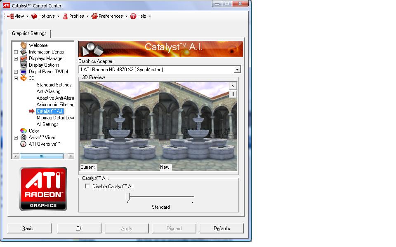Click tree scrollbar right arrow

coord(71,156)
